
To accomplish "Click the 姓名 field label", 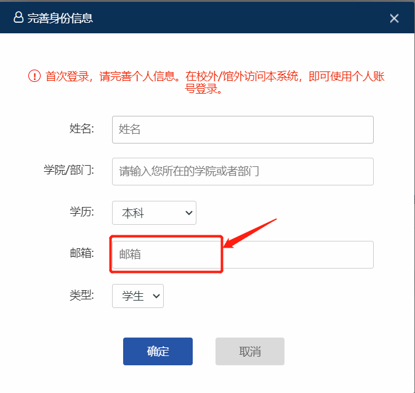I will [x=81, y=129].
